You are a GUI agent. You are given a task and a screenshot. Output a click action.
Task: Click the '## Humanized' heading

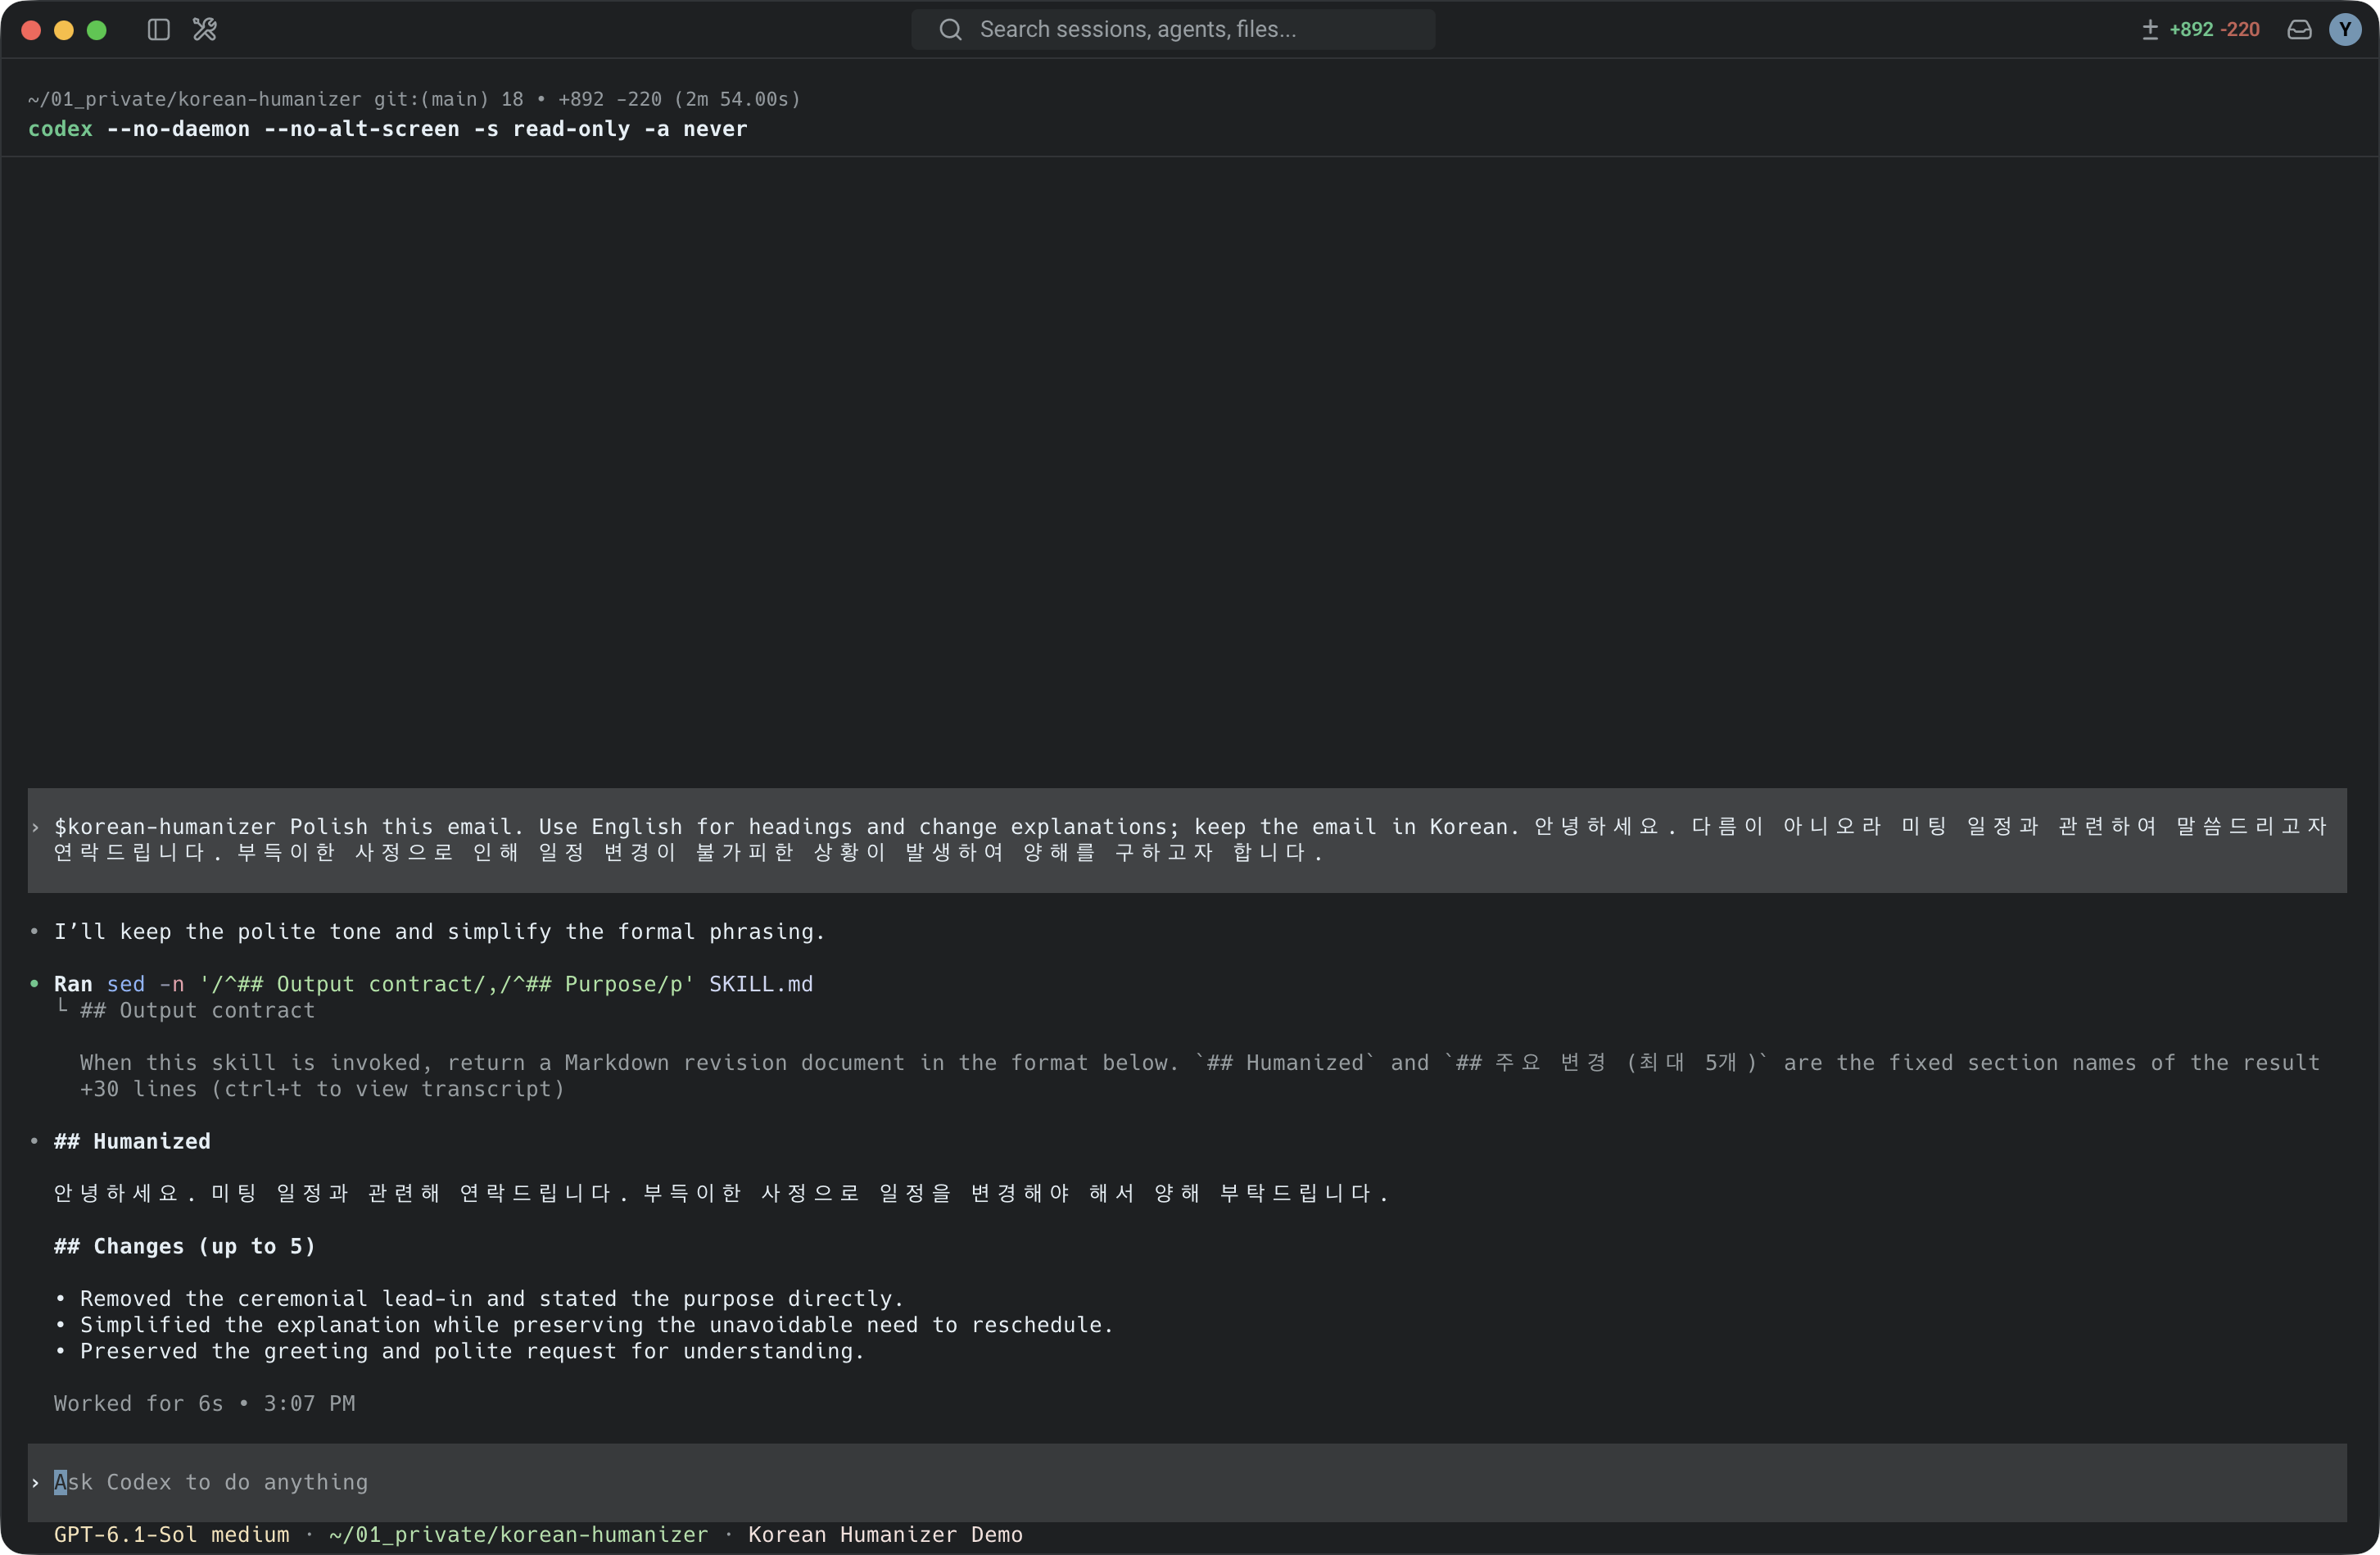tap(132, 1140)
